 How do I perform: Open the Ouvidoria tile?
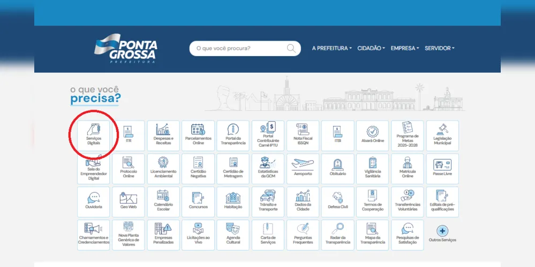(x=94, y=202)
